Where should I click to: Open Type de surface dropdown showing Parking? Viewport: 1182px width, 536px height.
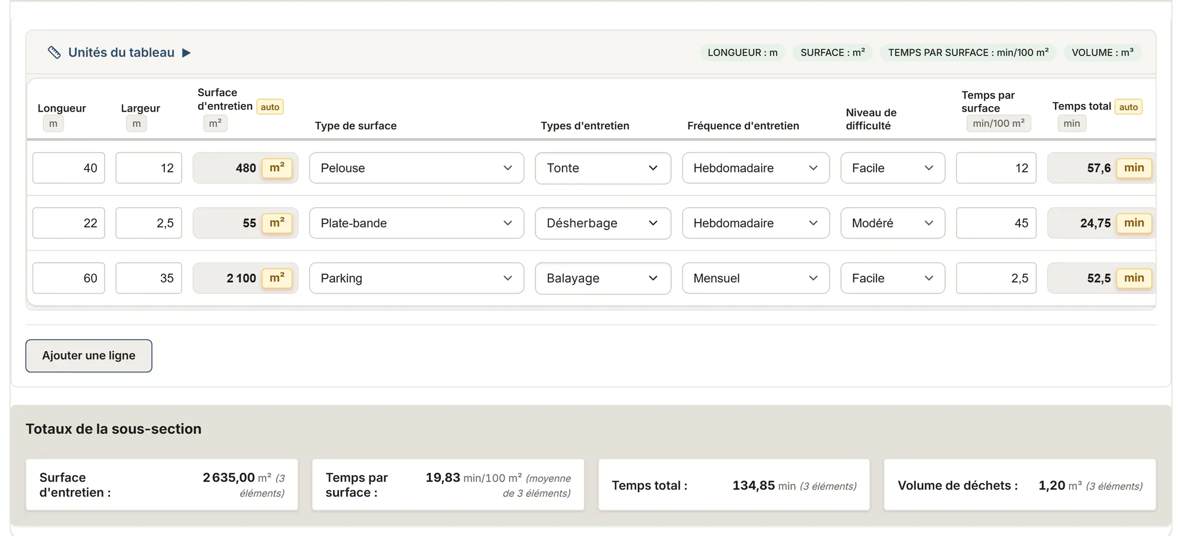tap(417, 278)
